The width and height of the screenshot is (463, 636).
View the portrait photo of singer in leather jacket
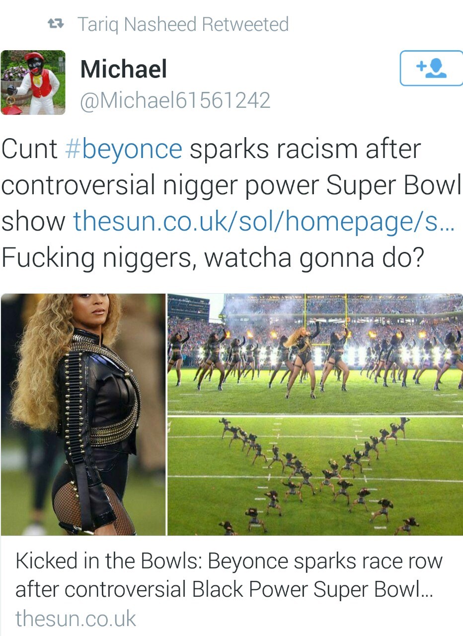(x=83, y=414)
